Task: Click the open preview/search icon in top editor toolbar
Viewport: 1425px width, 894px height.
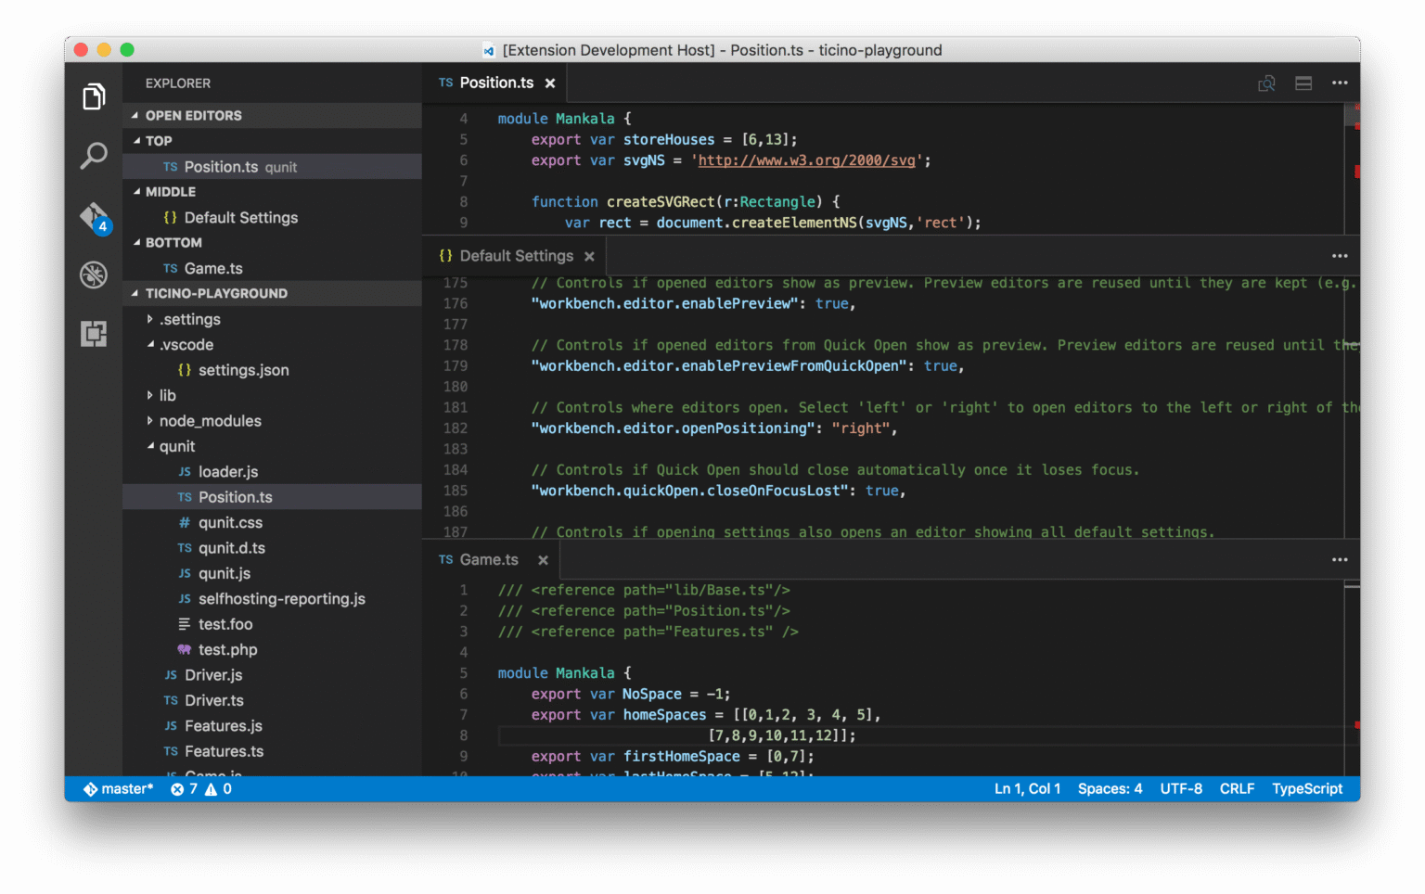Action: (x=1266, y=83)
